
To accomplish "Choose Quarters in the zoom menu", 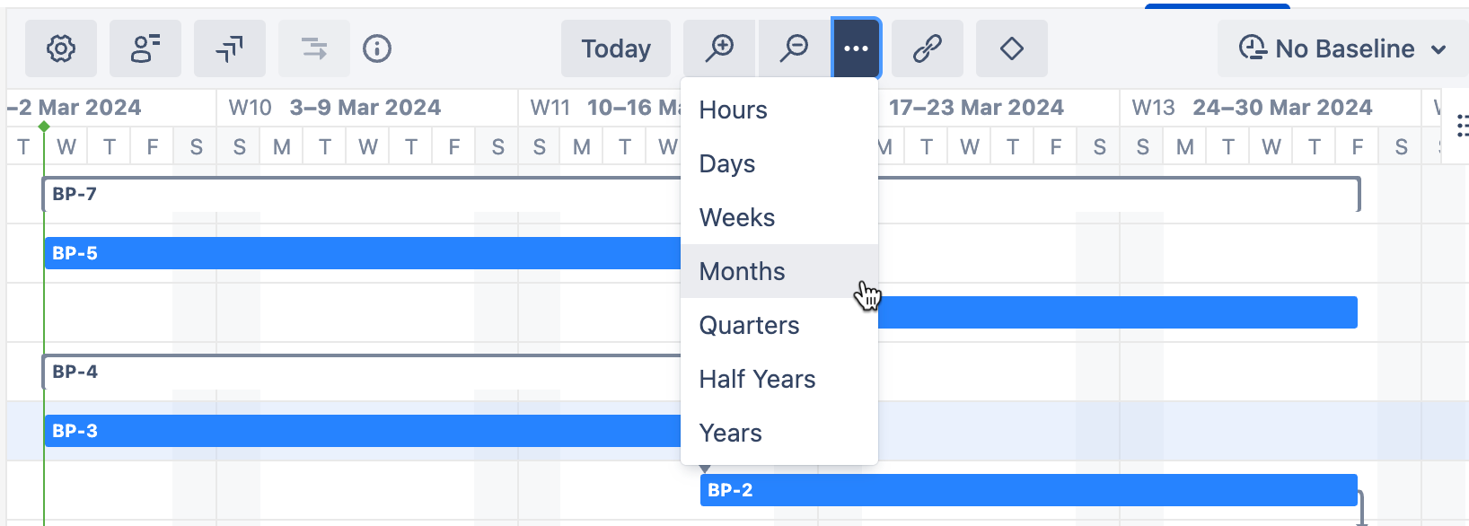I will (750, 325).
